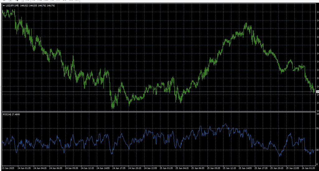The image size is (319, 171).
Task: Open the USDJPY,M5 chart dropdown triangle
Action: 3,5
